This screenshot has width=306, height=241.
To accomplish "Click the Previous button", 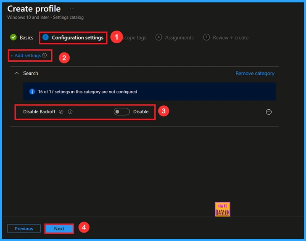I will (24, 229).
